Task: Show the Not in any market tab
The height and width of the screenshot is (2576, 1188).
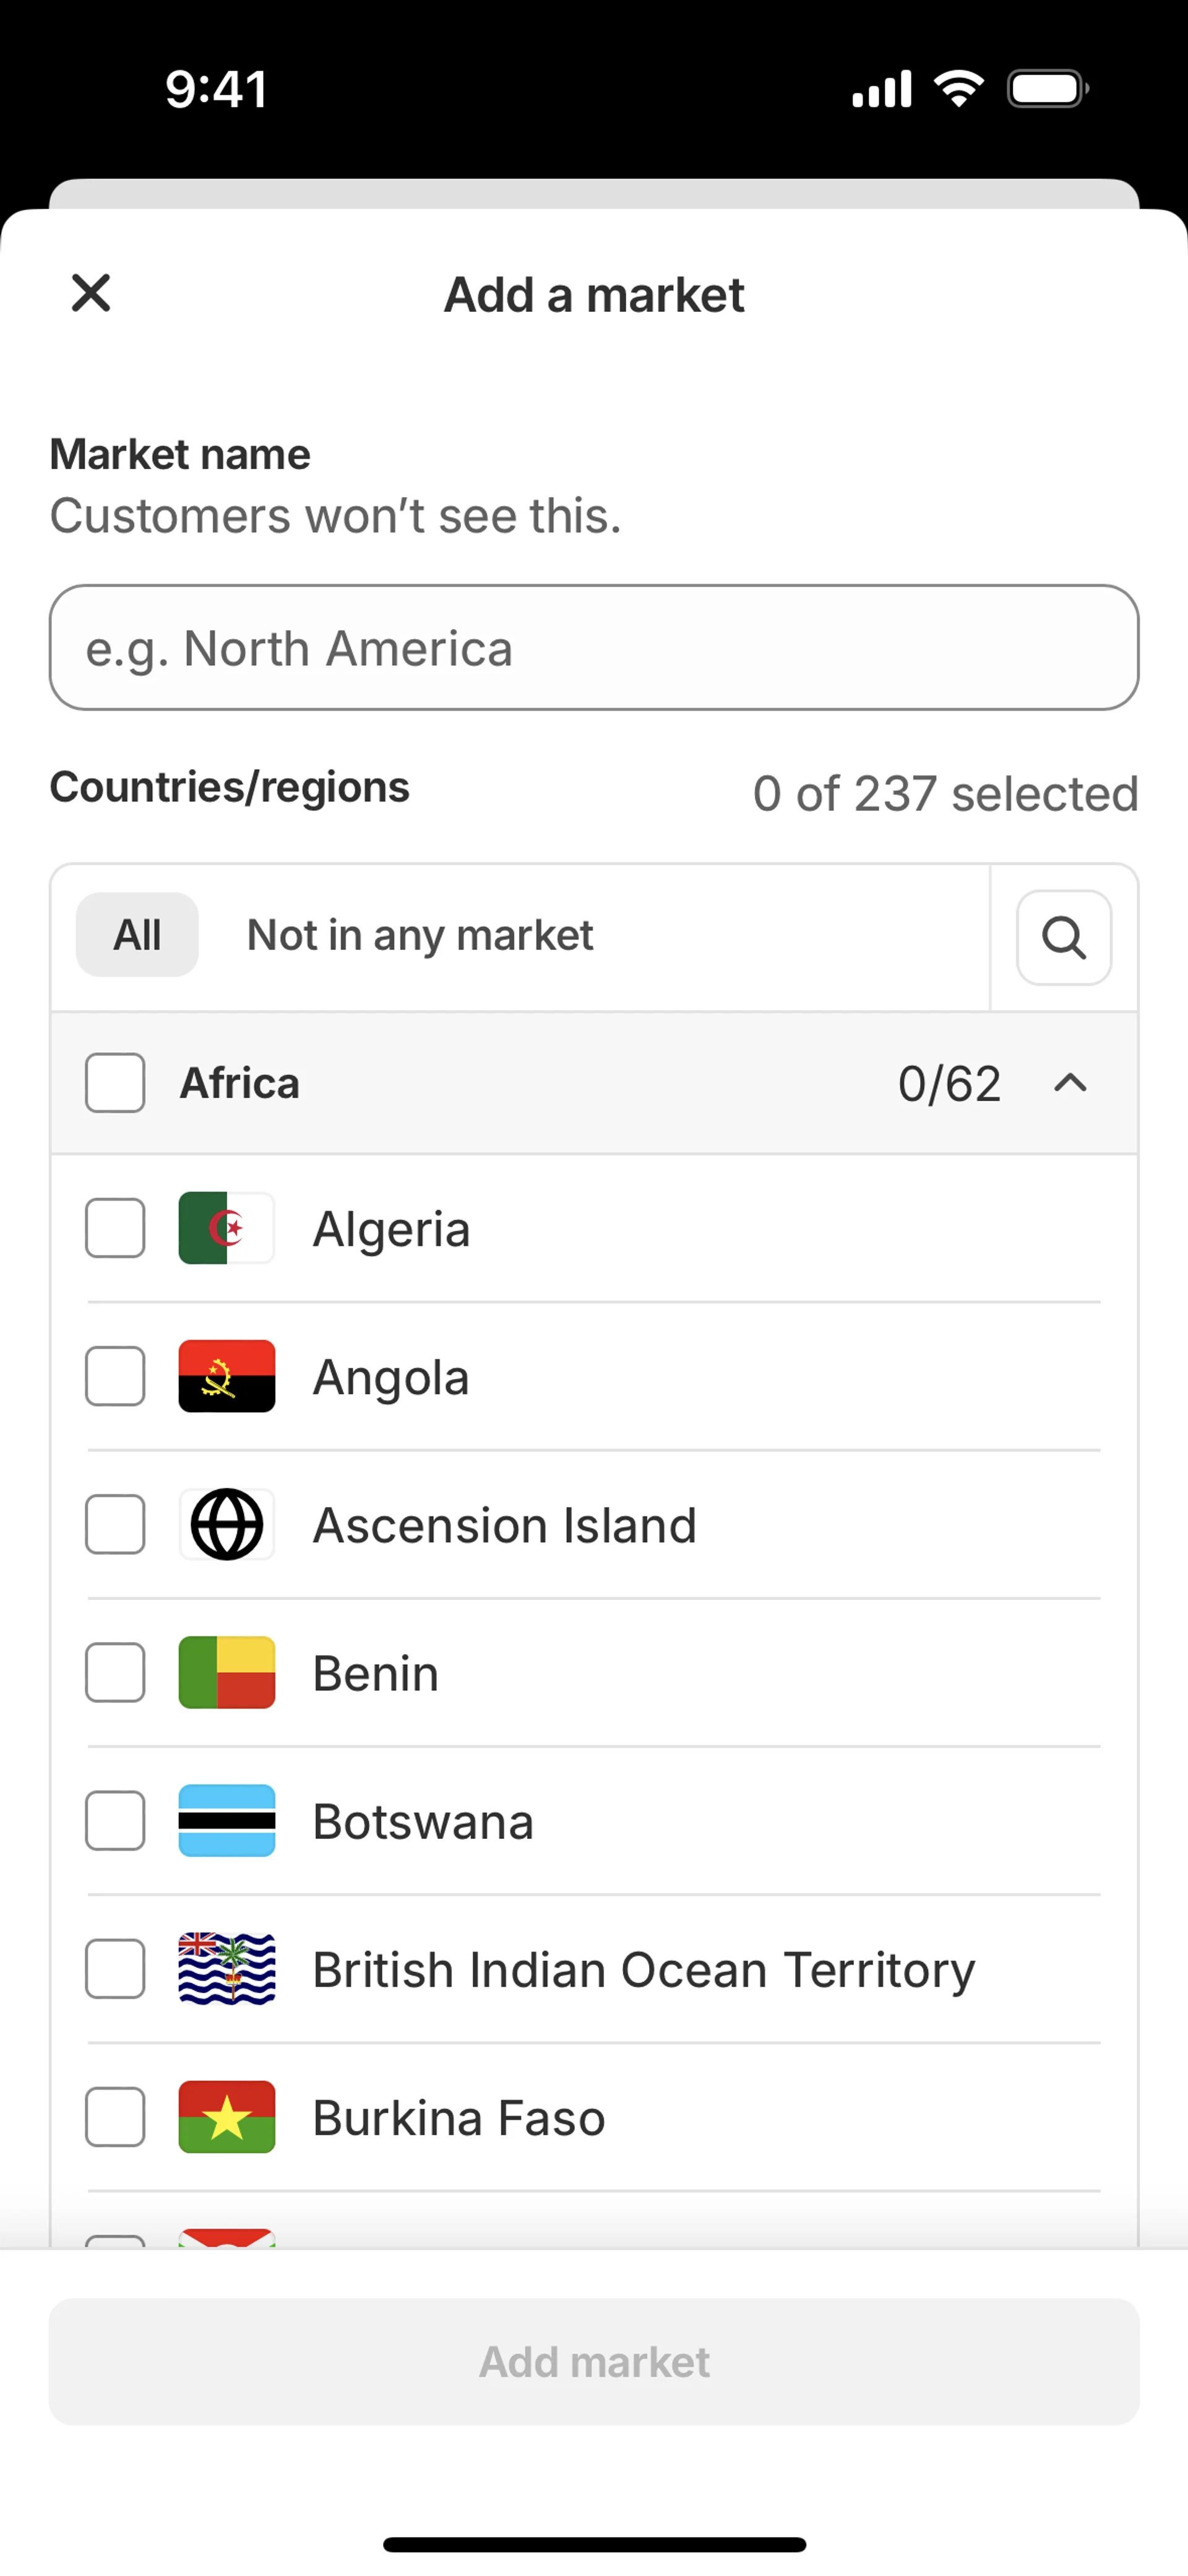Action: click(x=420, y=935)
